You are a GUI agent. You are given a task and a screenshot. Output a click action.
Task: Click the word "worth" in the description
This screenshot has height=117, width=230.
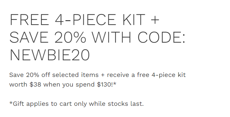tap(18, 85)
